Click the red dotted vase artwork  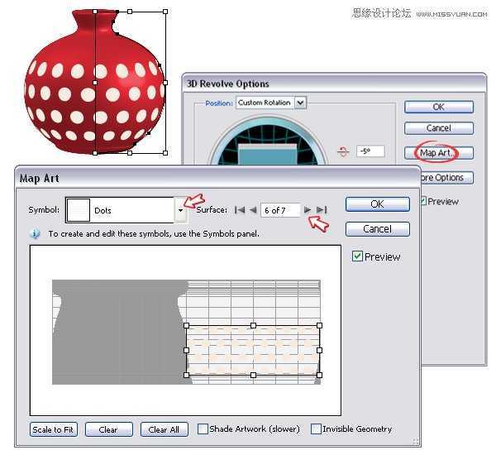(x=95, y=83)
